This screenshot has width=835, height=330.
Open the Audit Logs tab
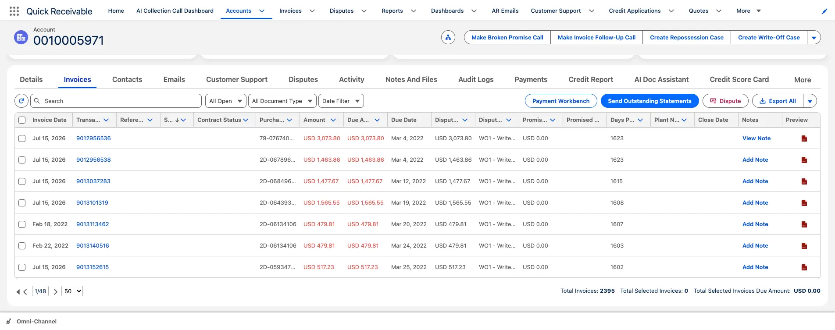click(476, 80)
